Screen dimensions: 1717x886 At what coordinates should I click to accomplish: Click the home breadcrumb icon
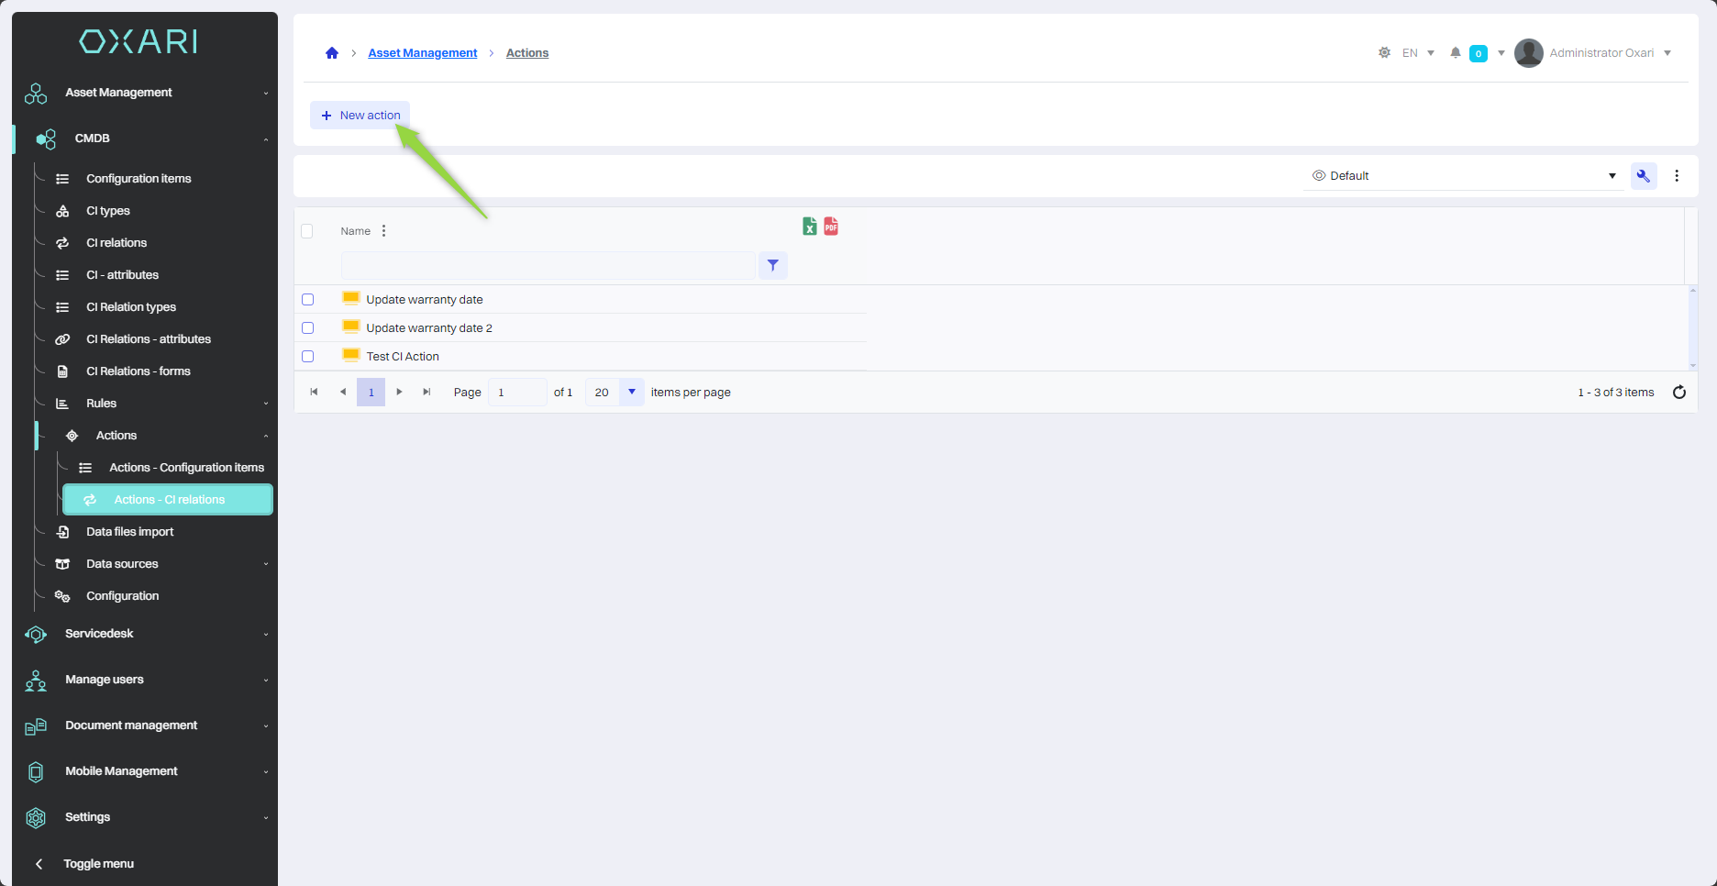pos(332,53)
